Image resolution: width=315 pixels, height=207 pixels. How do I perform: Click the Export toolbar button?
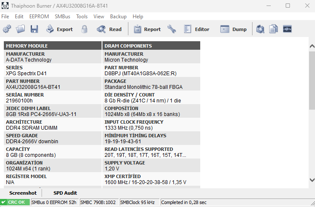click(60, 29)
